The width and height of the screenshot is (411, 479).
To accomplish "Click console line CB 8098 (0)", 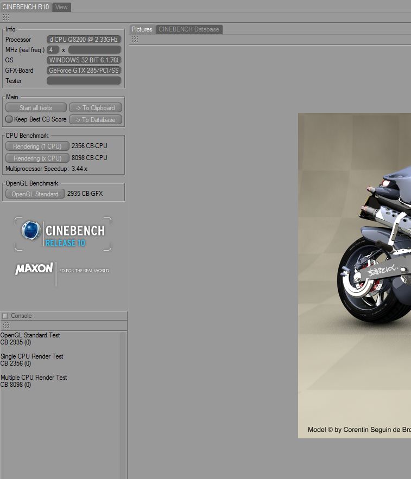I will pyautogui.click(x=16, y=384).
